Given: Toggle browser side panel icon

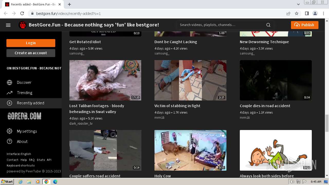Looking at the screenshot, I should [307, 14].
